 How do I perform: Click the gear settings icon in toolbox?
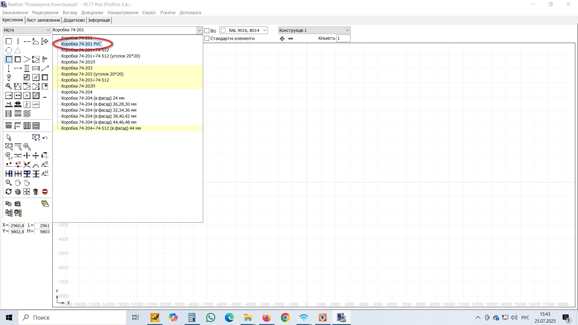tap(18, 192)
